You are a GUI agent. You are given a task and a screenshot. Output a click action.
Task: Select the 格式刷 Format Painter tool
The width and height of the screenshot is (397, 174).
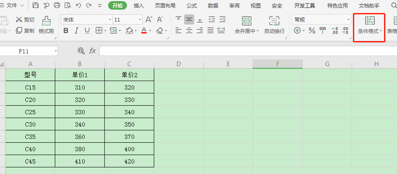point(46,25)
